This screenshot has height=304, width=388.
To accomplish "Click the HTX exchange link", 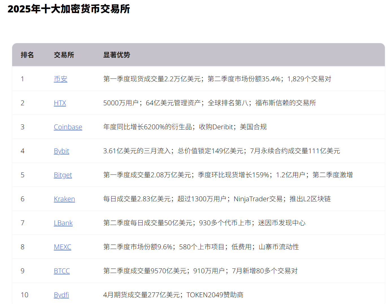I will pyautogui.click(x=60, y=103).
